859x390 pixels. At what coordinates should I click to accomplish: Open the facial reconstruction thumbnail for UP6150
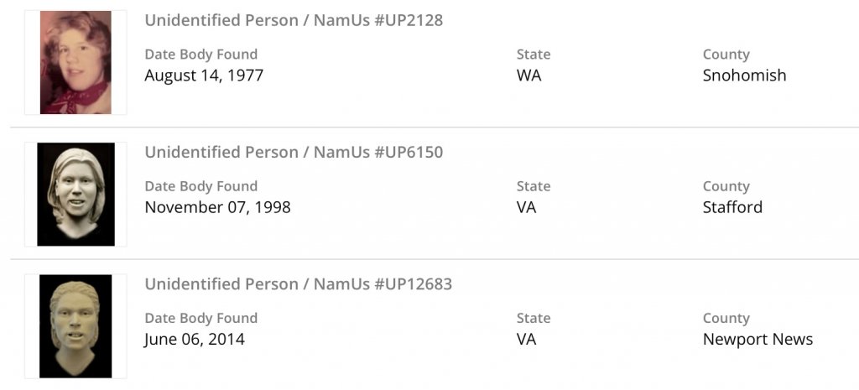(75, 194)
